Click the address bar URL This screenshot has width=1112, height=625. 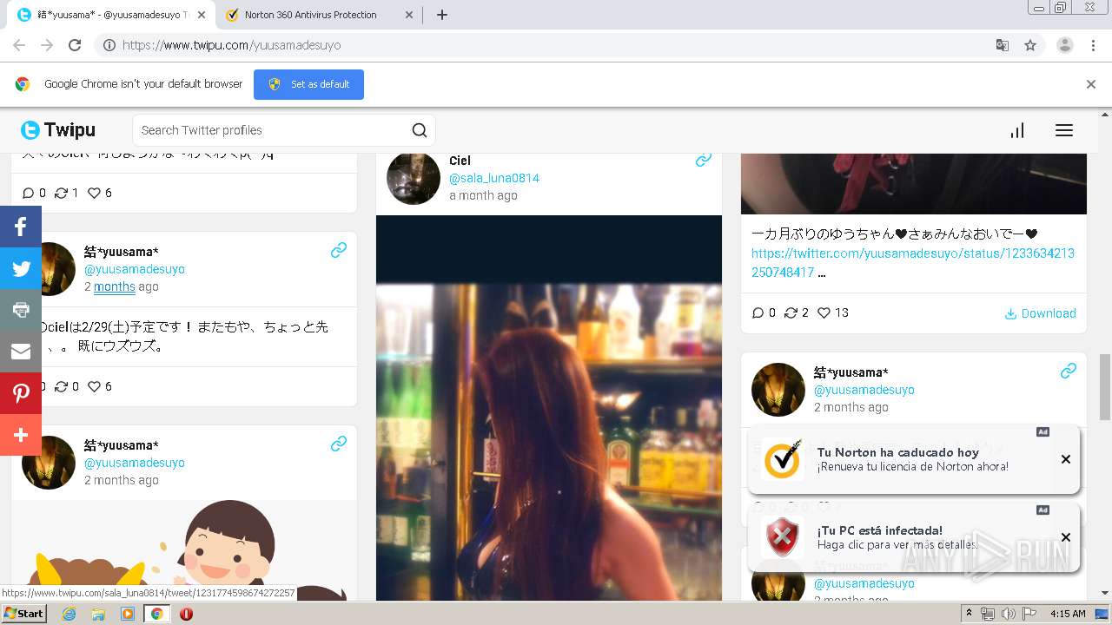pos(231,45)
